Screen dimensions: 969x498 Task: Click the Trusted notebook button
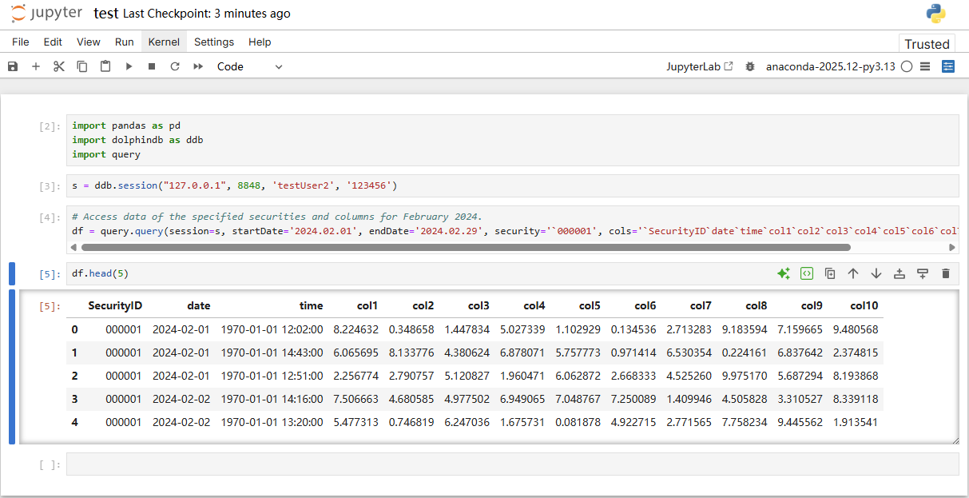[927, 44]
